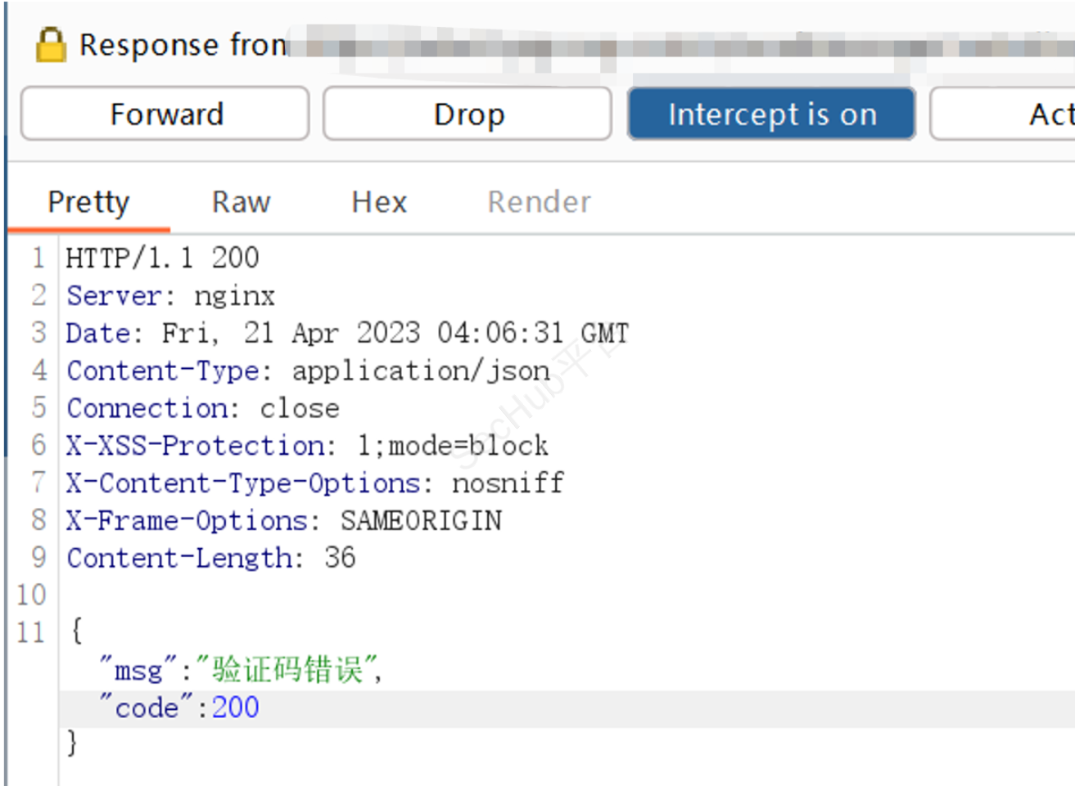The image size is (1075, 786).
Task: Click the X-Content-Type-Options nosniff header
Action: coord(315,483)
